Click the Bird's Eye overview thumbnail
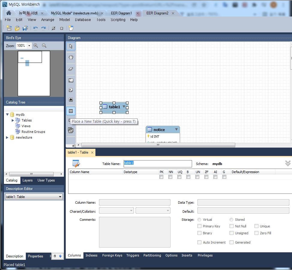The height and width of the screenshot is (270, 292). tap(34, 73)
